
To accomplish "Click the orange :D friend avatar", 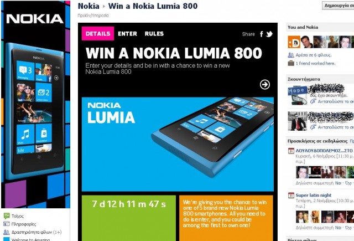I will point(294,42).
